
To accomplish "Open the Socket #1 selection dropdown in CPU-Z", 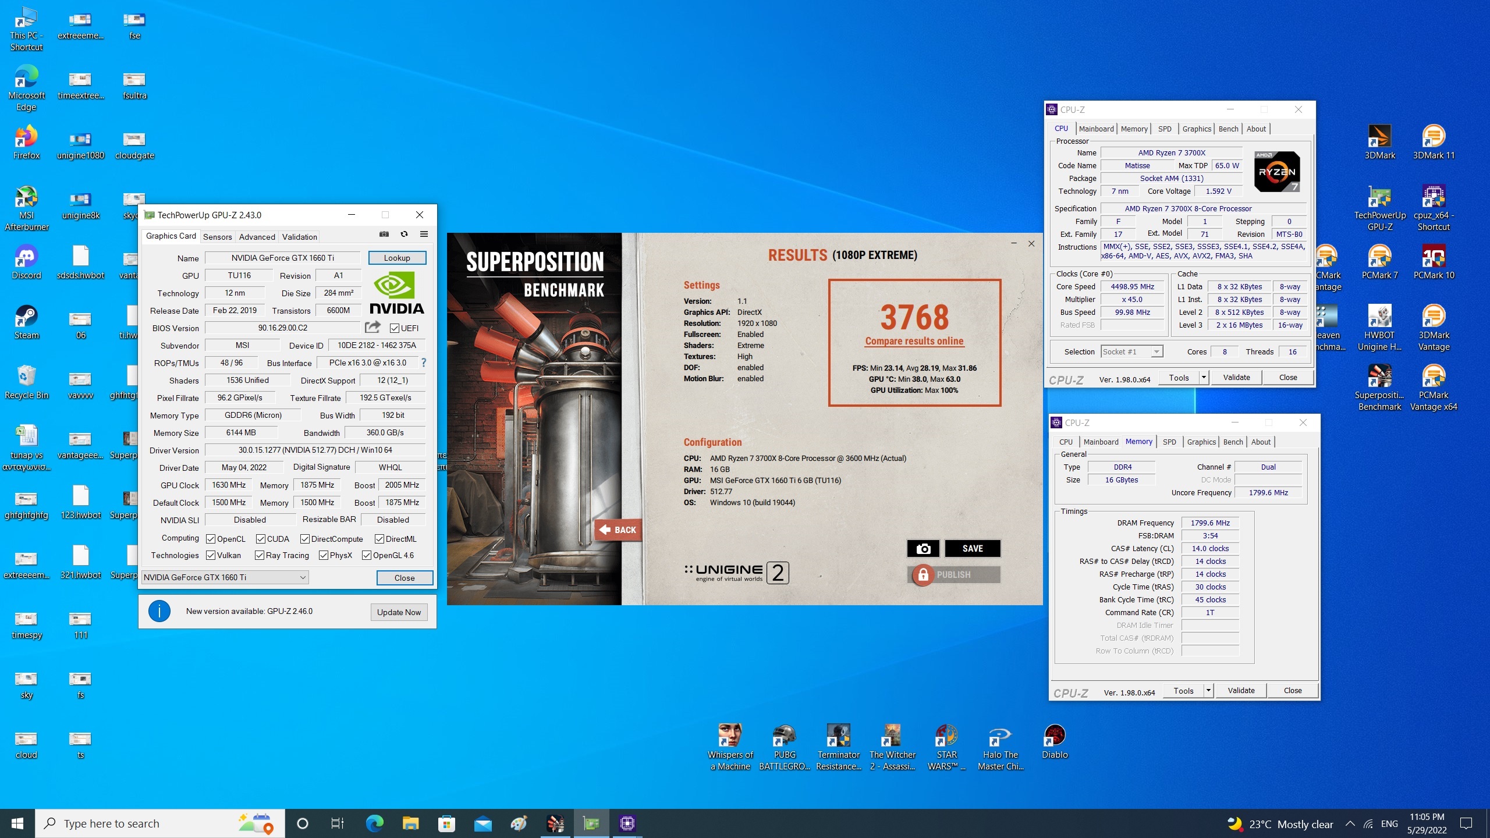I will coord(1131,351).
